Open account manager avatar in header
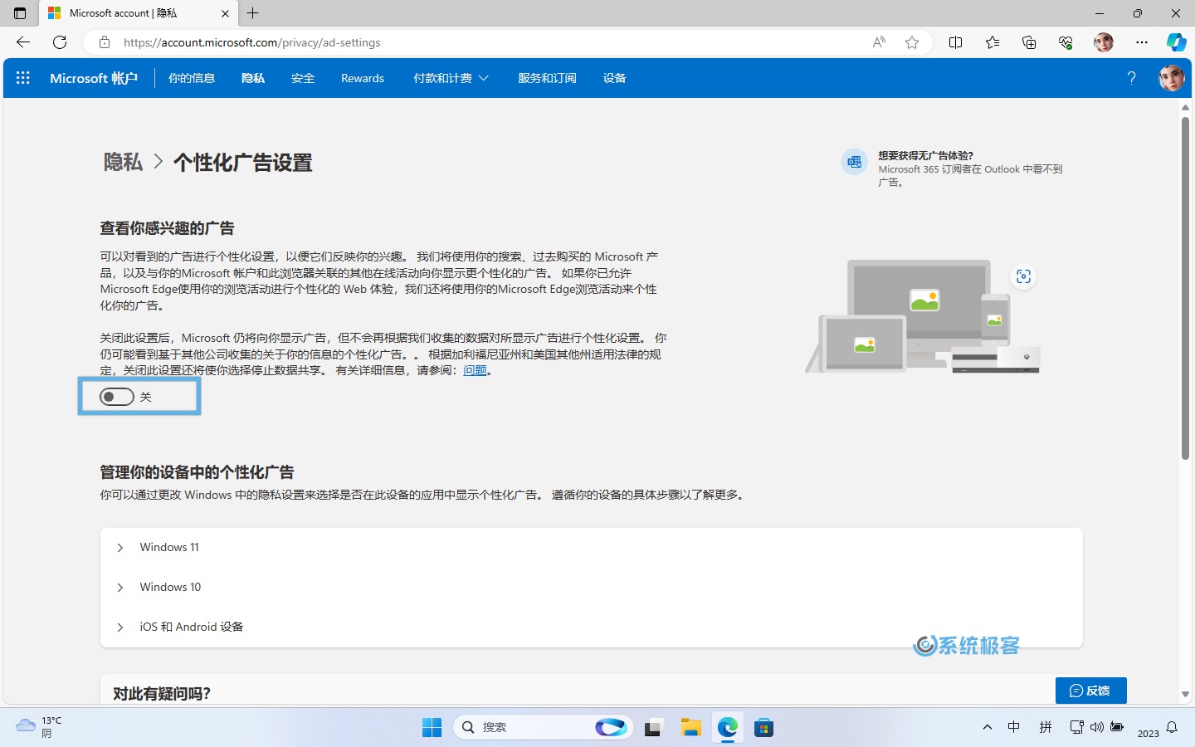Screen dimensions: 1195x747 point(1171,78)
